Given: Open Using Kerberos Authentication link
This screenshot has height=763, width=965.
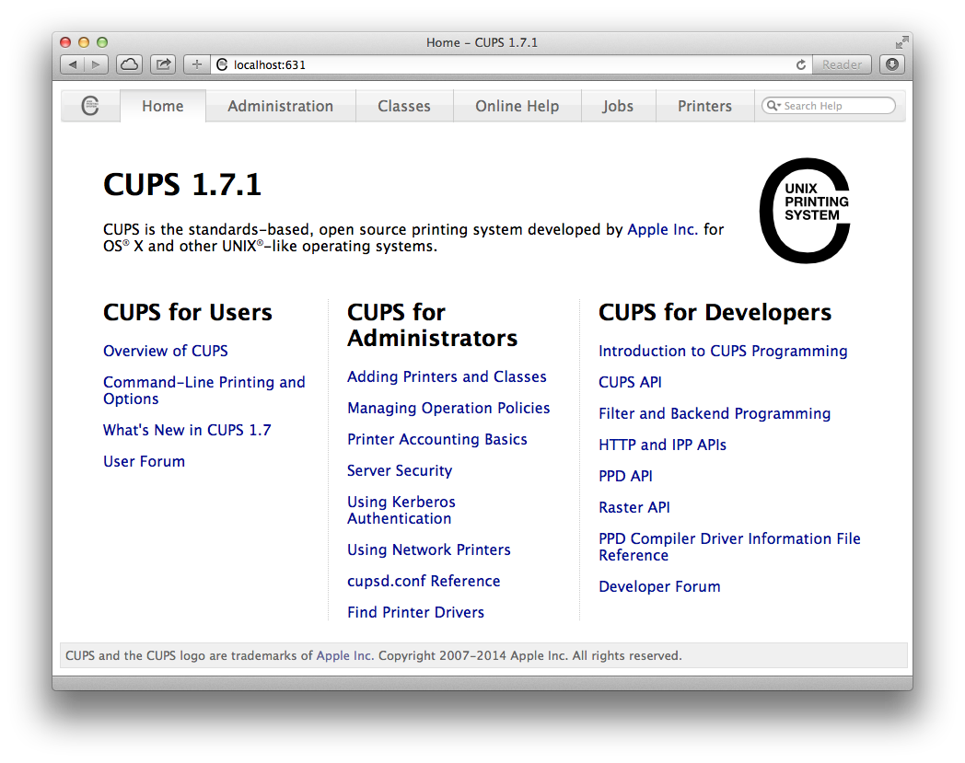Looking at the screenshot, I should pyautogui.click(x=401, y=510).
